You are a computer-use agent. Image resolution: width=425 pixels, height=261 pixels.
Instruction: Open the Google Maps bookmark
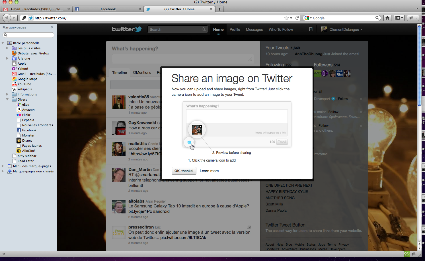25,79
